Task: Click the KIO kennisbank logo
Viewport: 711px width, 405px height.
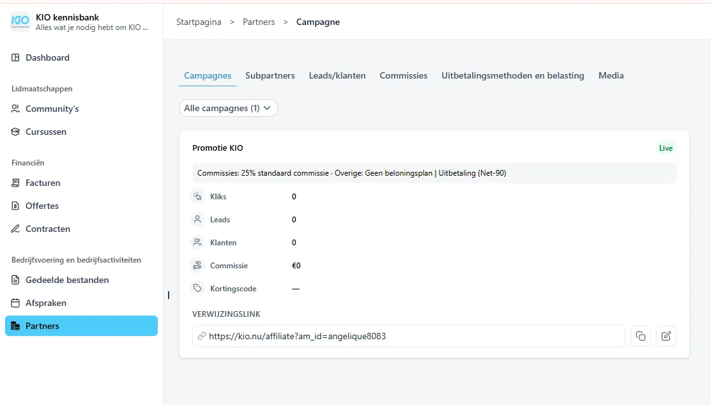Action: 20,21
